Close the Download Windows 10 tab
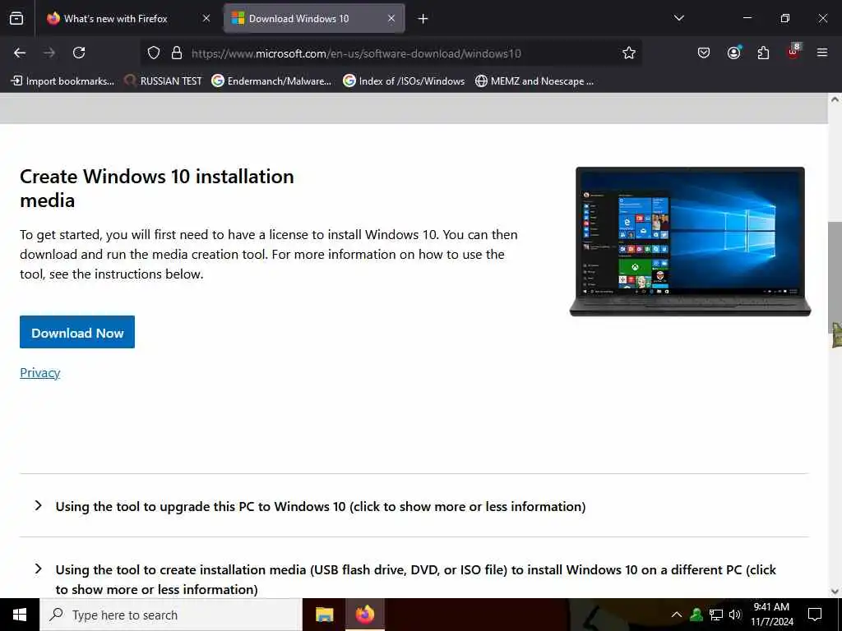This screenshot has width=842, height=631. [x=391, y=18]
